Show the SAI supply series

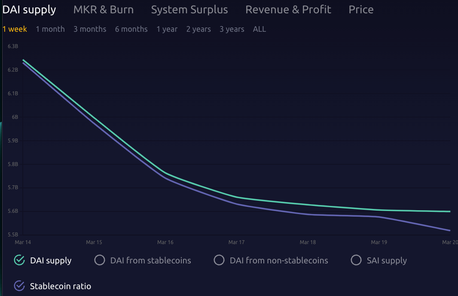pos(356,260)
